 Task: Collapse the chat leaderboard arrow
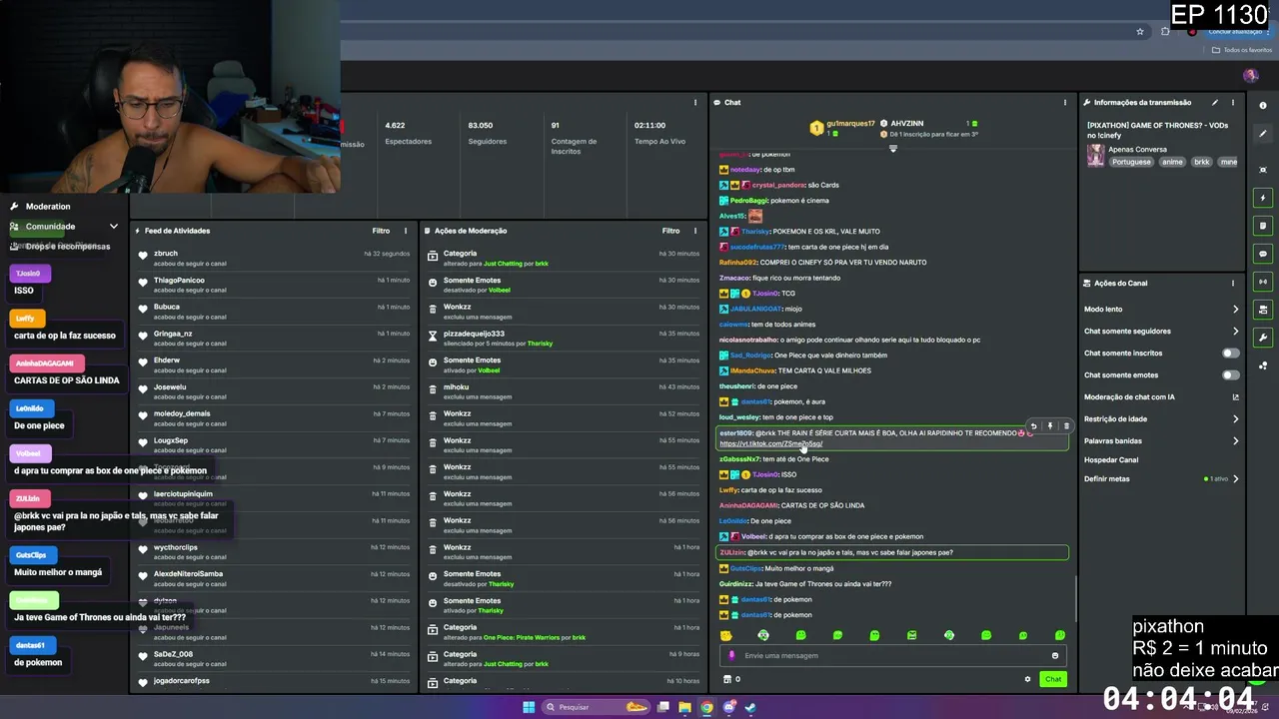(x=893, y=149)
